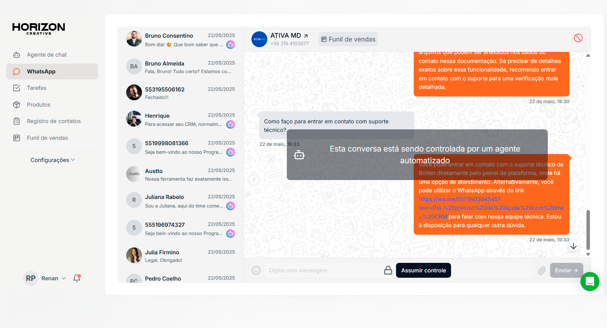This screenshot has width=607, height=328.
Task: Open Funil de vendas from sidebar
Action: pyautogui.click(x=52, y=138)
